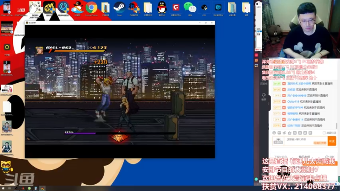Open the red fighter character game shortcut

[x=133, y=8]
